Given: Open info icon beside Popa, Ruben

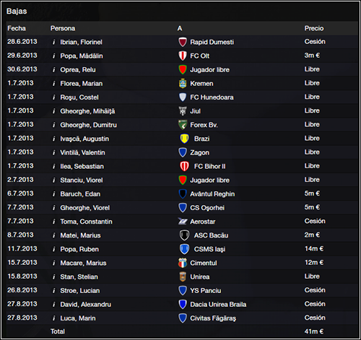Looking at the screenshot, I should click(54, 249).
